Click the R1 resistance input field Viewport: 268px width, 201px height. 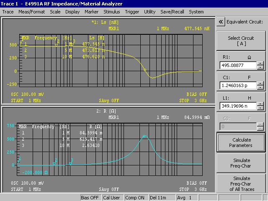point(237,65)
